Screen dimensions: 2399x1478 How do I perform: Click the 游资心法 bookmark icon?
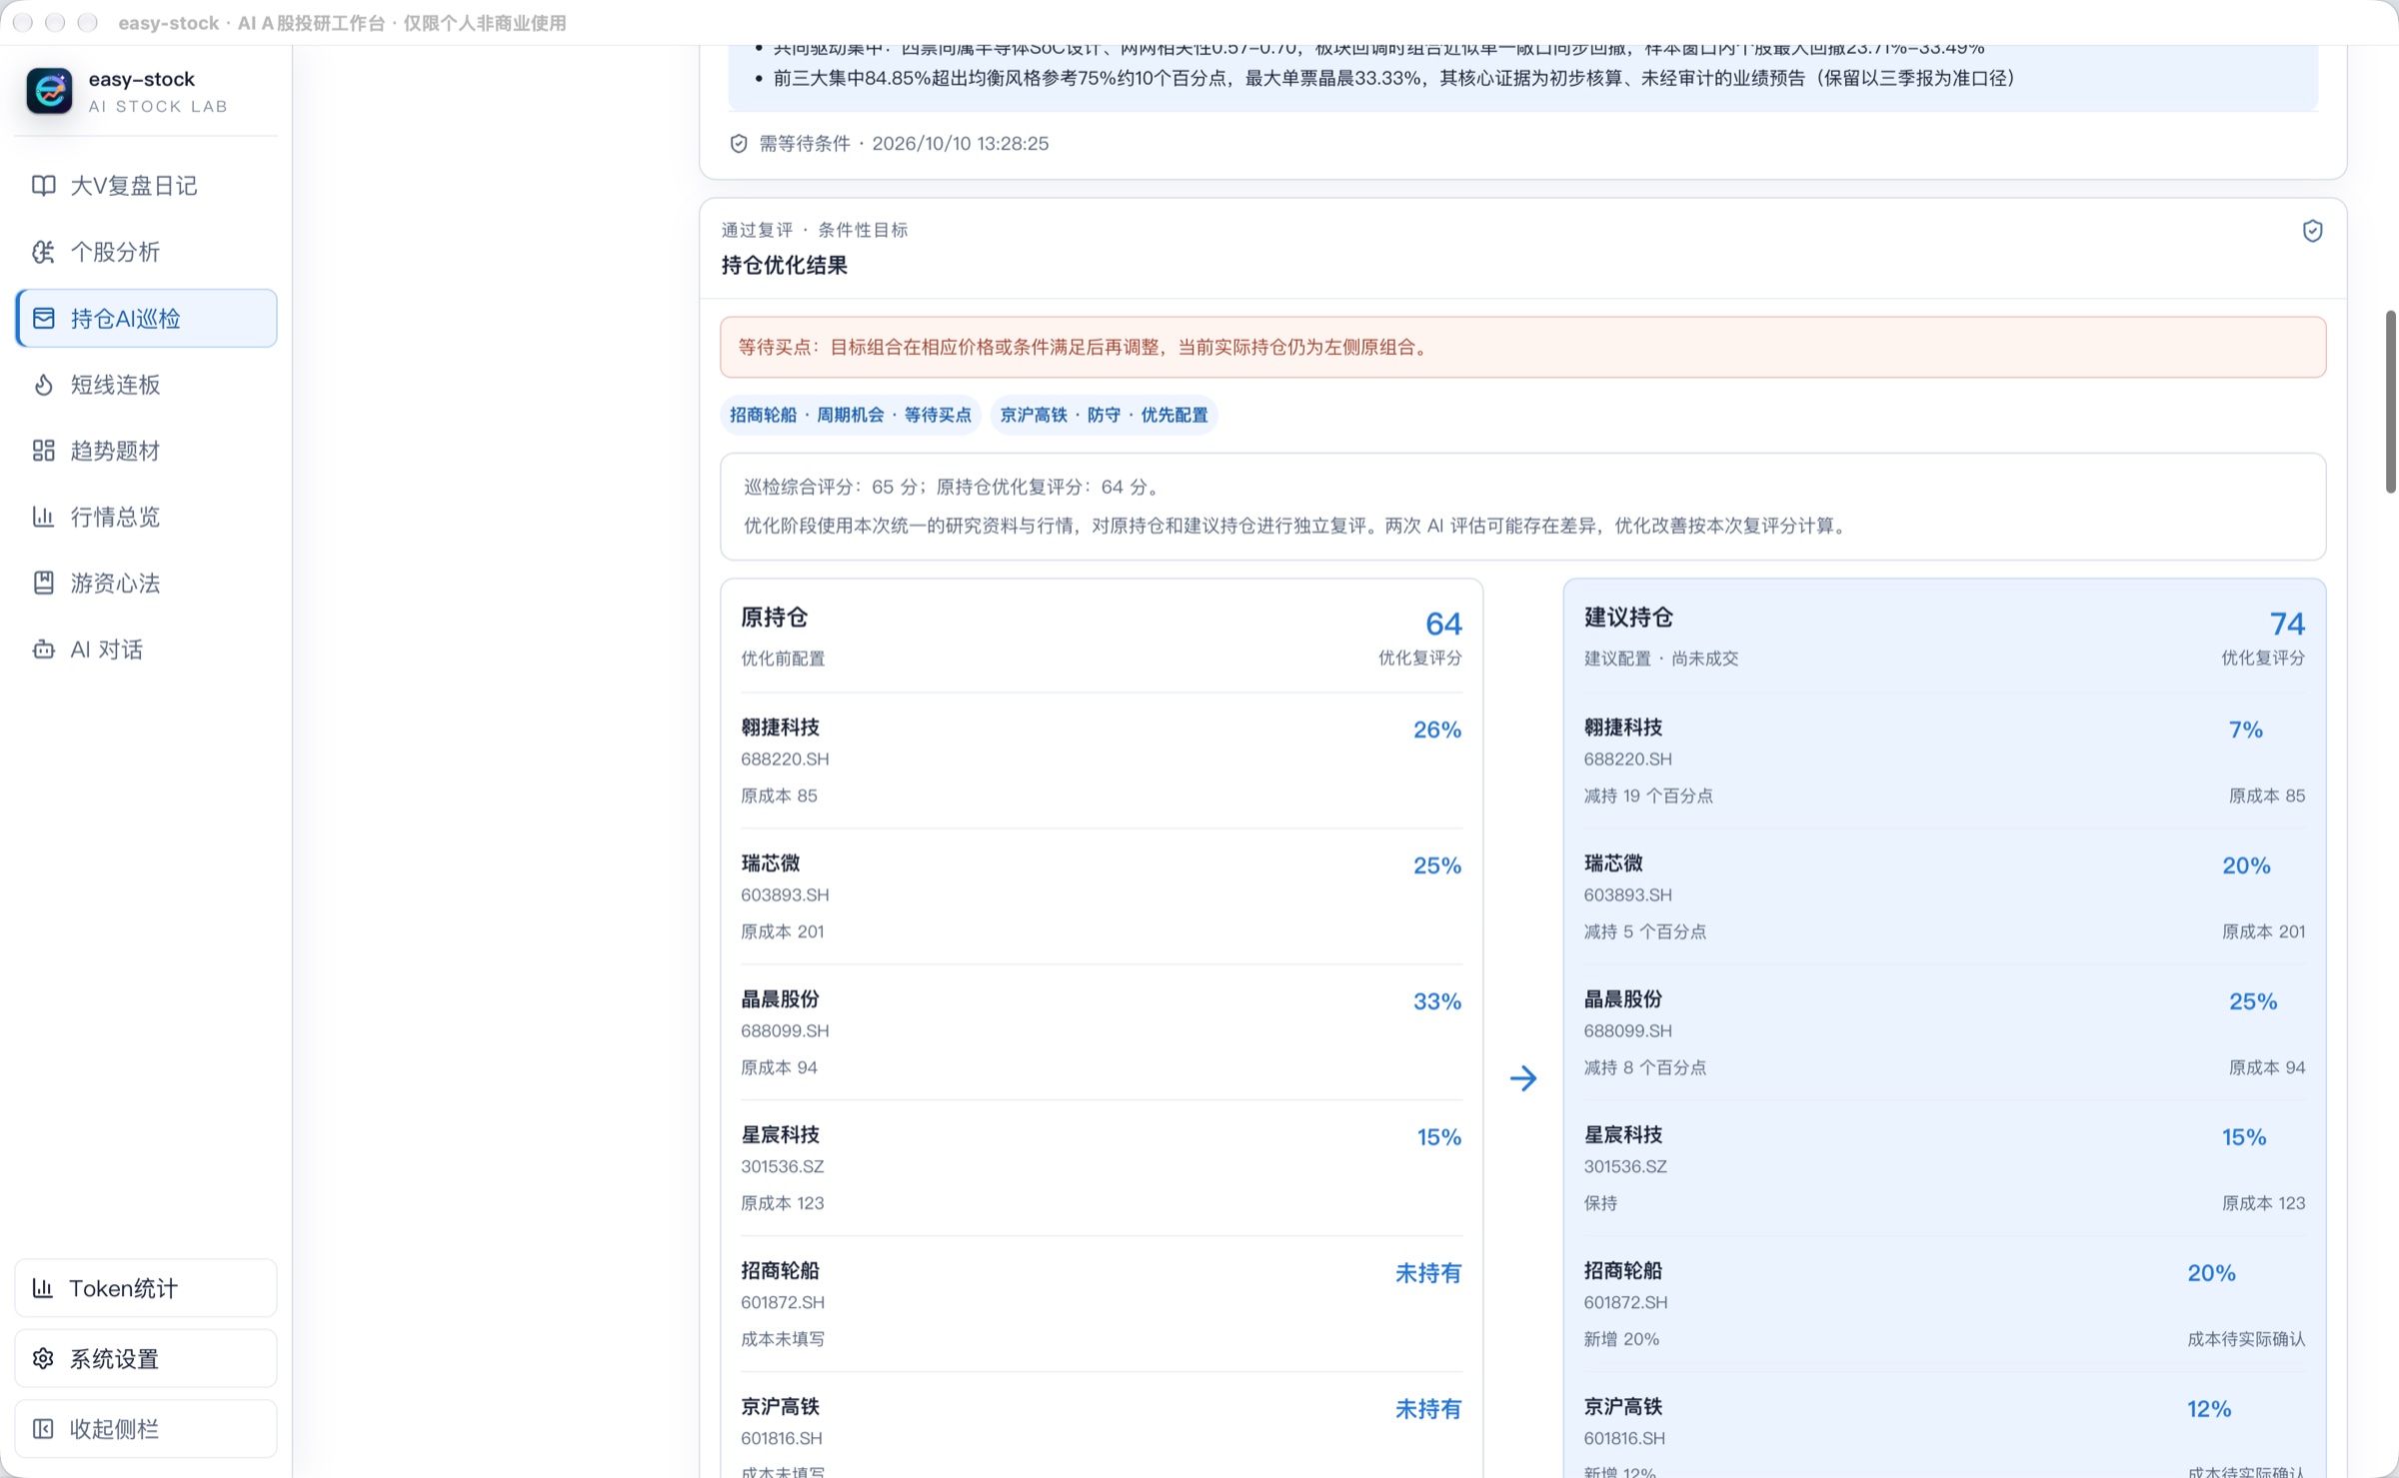(x=43, y=584)
